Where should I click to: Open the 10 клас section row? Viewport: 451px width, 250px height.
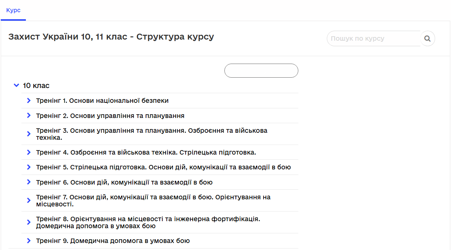click(x=35, y=85)
